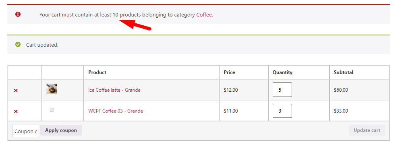
Task: Open WCPT Coffee 03 placeholder image
Action: pos(52,110)
